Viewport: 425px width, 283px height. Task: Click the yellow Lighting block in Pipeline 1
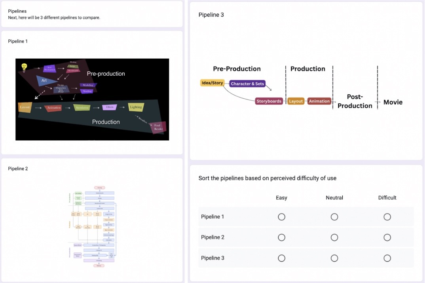click(x=136, y=107)
